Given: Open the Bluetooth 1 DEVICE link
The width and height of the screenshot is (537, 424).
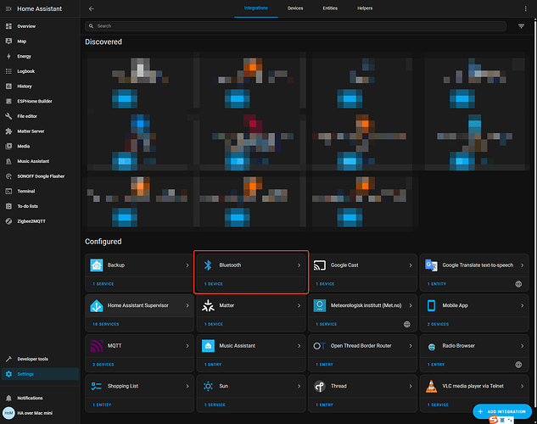Looking at the screenshot, I should pyautogui.click(x=214, y=284).
